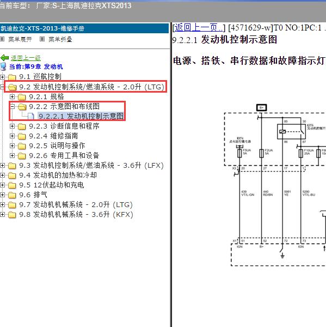Select 9.6 排气 tree item
Image resolution: width=326 pixels, height=327 pixels.
33,195
